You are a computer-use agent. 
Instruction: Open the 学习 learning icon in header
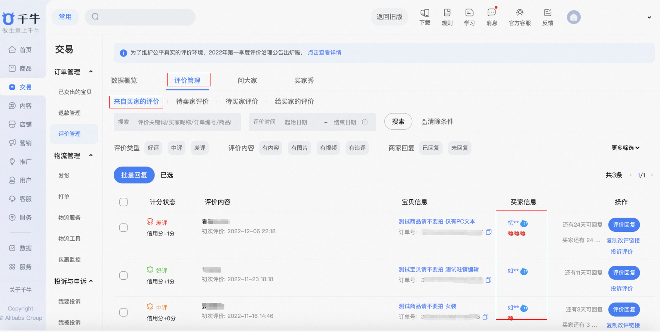(x=469, y=13)
